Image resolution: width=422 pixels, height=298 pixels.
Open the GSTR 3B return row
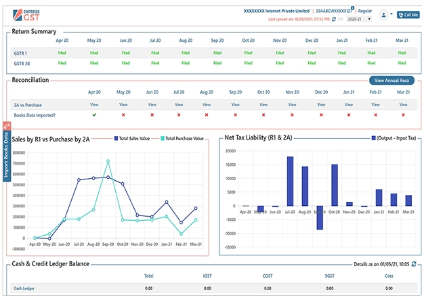point(24,63)
